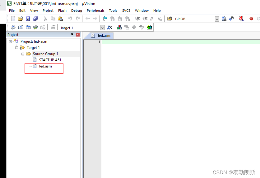Create a new file with New icon

pyautogui.click(x=13, y=19)
